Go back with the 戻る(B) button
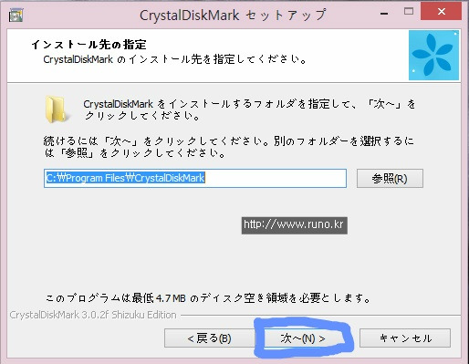 210,338
